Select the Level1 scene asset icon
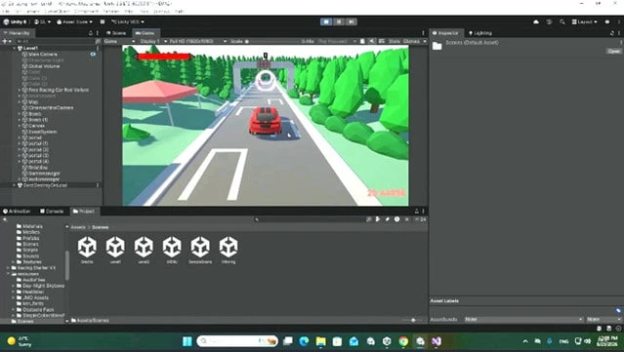Screen dimensions: 624x352 pos(115,247)
